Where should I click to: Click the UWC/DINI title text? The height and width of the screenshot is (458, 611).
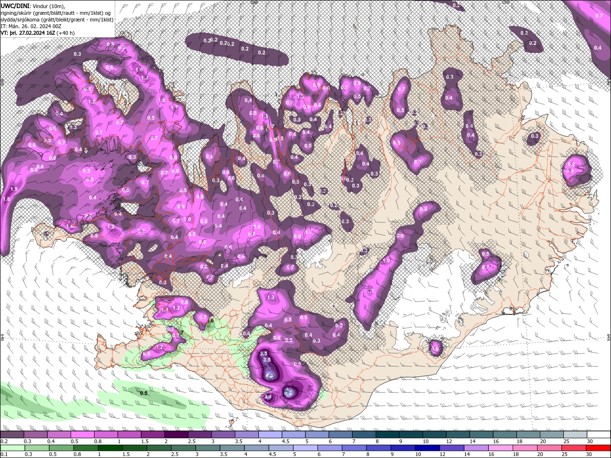(x=15, y=6)
